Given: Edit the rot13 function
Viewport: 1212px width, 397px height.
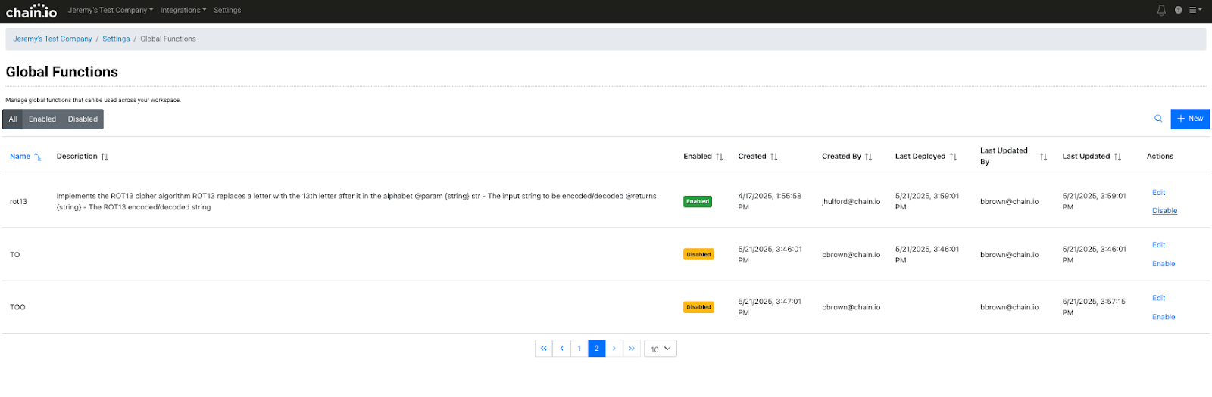Looking at the screenshot, I should point(1159,193).
